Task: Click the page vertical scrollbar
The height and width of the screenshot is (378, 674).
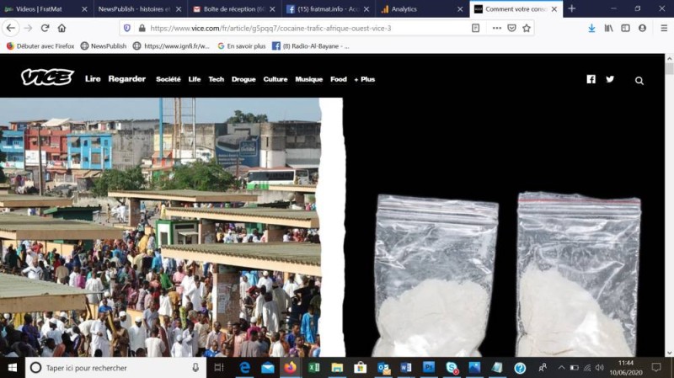Action: point(669,205)
